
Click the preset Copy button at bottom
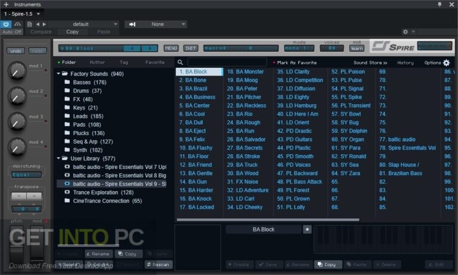(327, 264)
